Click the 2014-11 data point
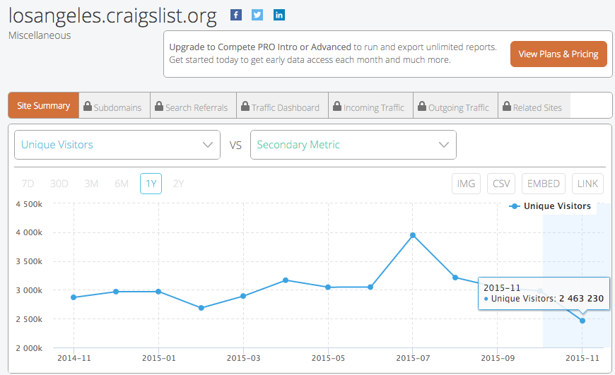Screen dimensions: 615x375 pos(74,297)
